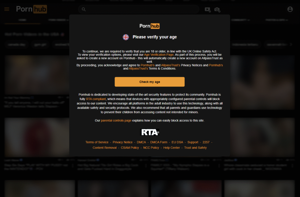Image resolution: width=300 pixels, height=197 pixels.
Task: Open the DMCA Form link
Action: coord(158,142)
